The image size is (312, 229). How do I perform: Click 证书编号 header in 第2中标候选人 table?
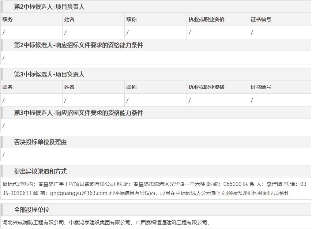[261, 19]
